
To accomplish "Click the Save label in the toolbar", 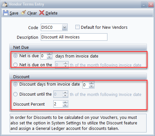I will click(14, 13).
